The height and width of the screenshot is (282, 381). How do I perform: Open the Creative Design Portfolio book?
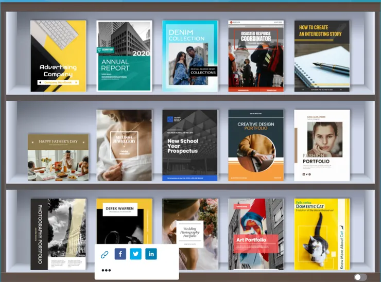click(x=256, y=145)
